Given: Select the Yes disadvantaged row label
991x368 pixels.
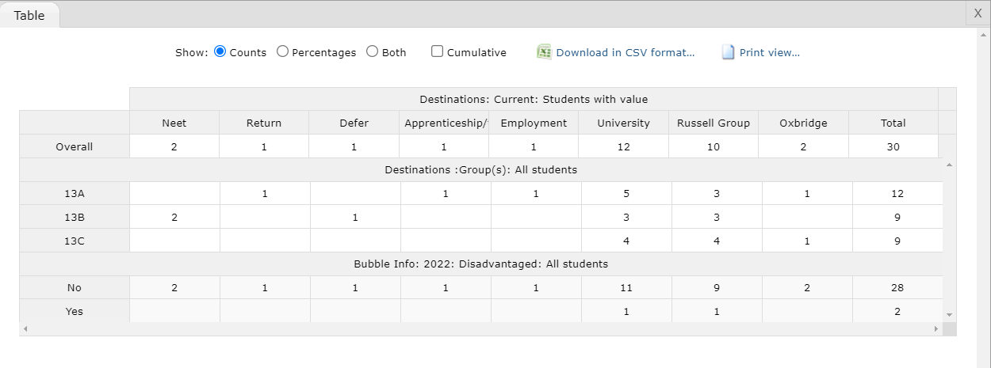Looking at the screenshot, I should tap(75, 311).
